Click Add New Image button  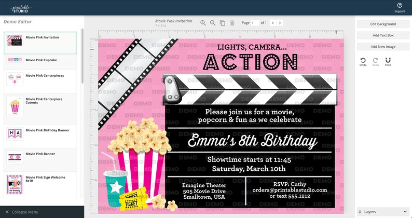tap(383, 47)
